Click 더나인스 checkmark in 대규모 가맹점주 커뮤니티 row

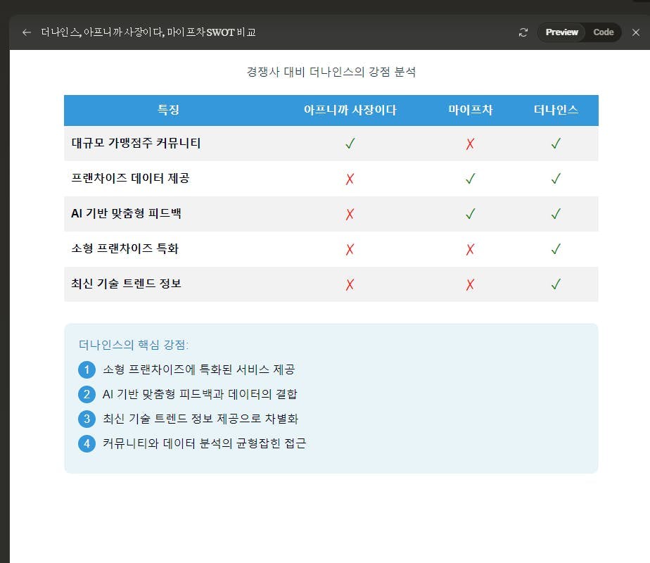(x=556, y=144)
